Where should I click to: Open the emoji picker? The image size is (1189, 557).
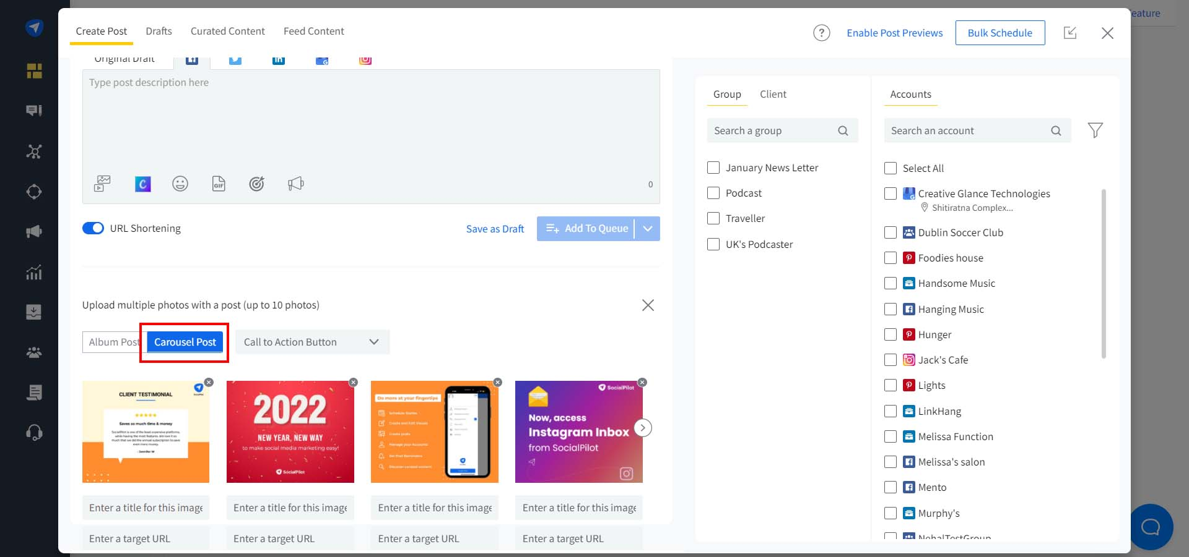click(x=180, y=184)
